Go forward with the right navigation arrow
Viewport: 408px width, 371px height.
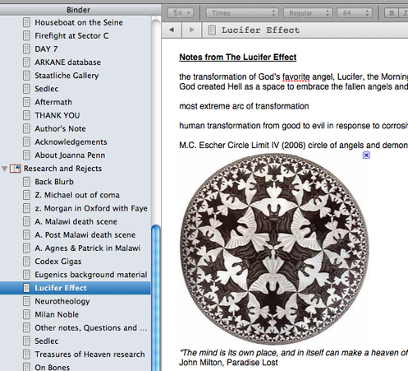(191, 30)
